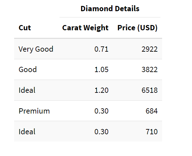Select the price cell 710
192x156 pixels.
152,132
